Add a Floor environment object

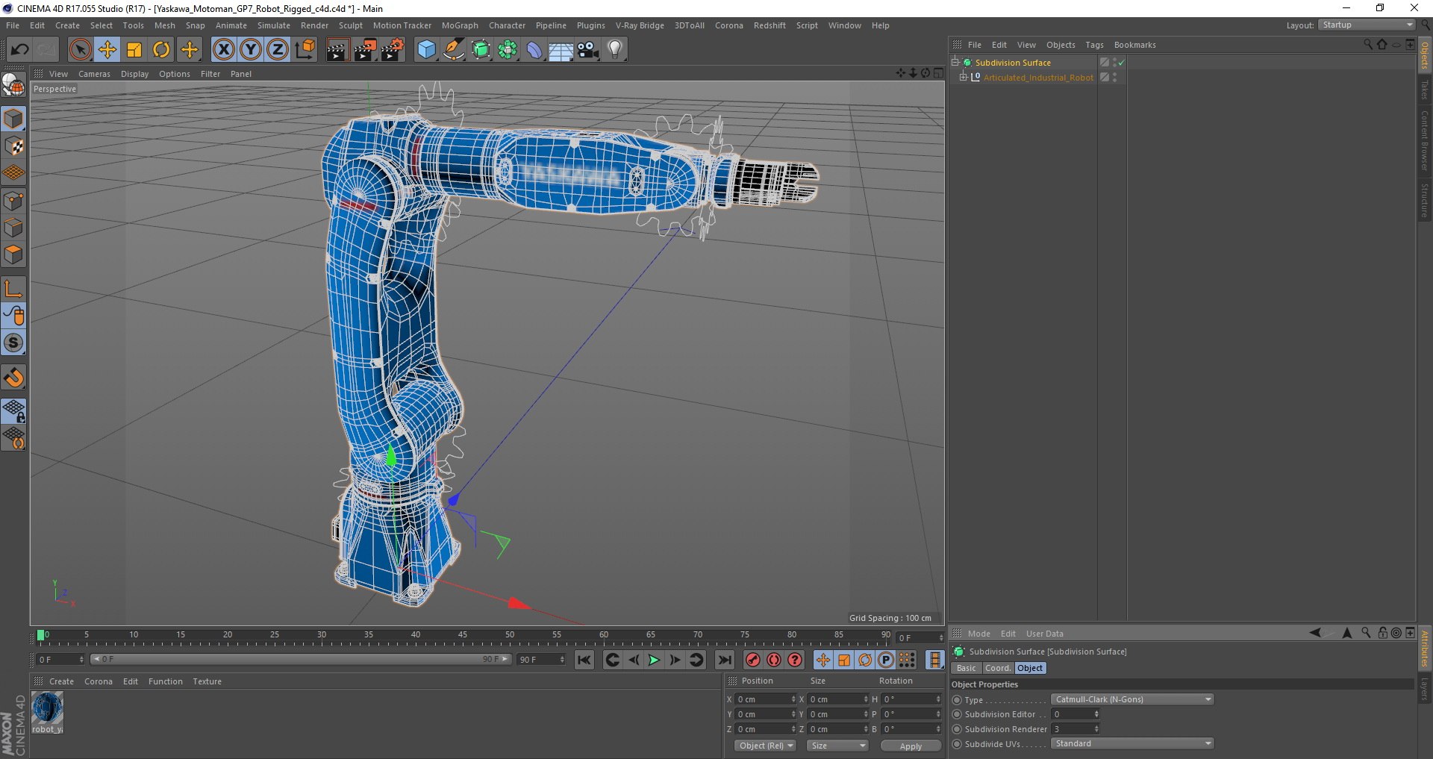click(561, 50)
